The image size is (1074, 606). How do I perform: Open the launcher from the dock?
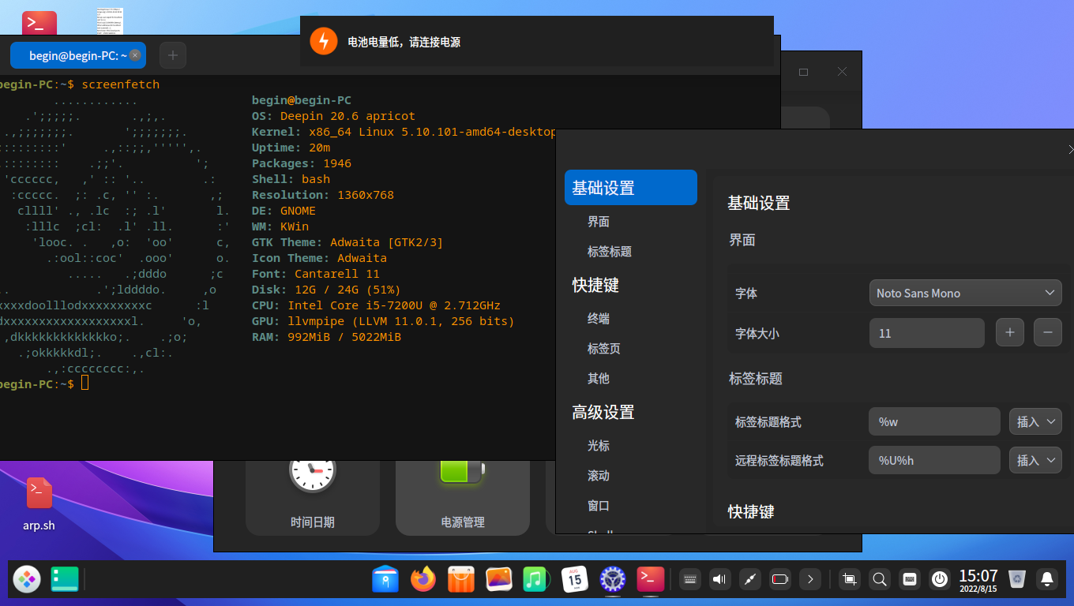pyautogui.click(x=27, y=579)
